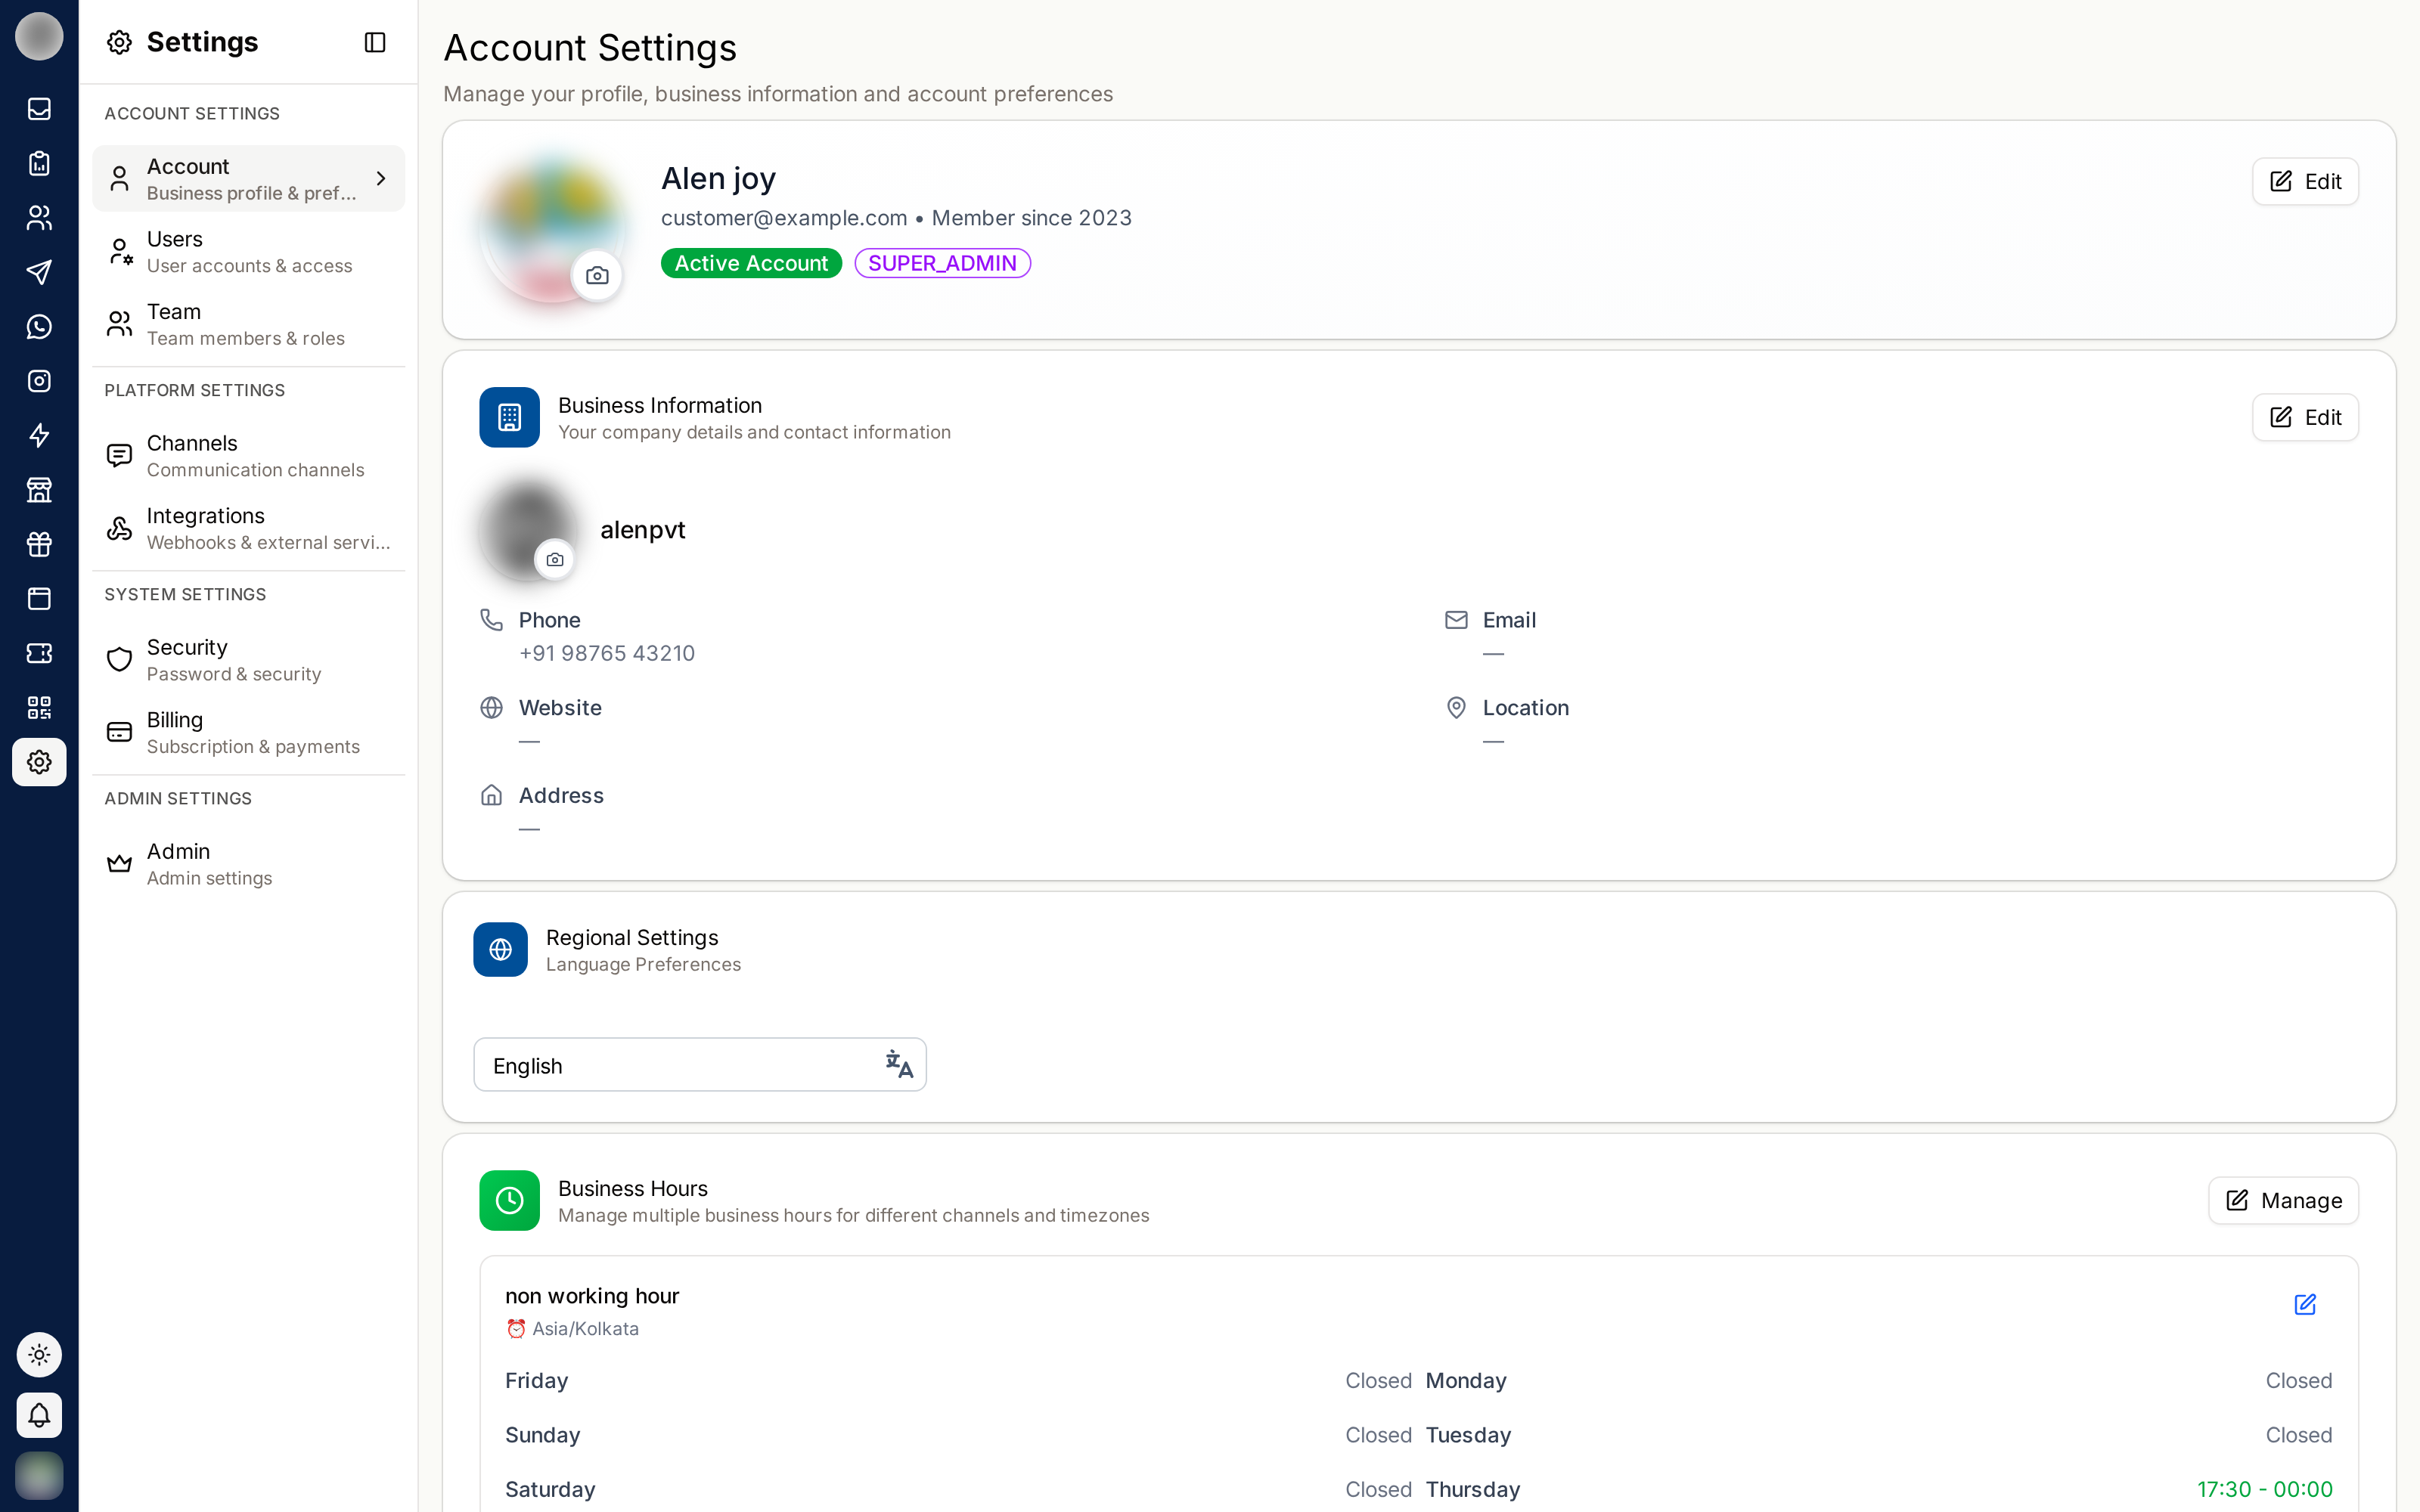Click the translate icon in language field

click(x=899, y=1064)
